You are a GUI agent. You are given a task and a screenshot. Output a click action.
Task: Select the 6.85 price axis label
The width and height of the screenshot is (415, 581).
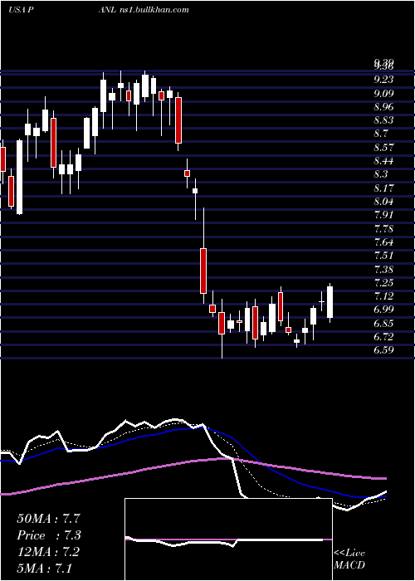coord(383,324)
